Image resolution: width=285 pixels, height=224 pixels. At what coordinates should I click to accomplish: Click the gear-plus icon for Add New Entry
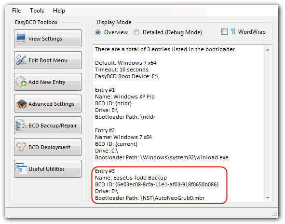[21, 82]
